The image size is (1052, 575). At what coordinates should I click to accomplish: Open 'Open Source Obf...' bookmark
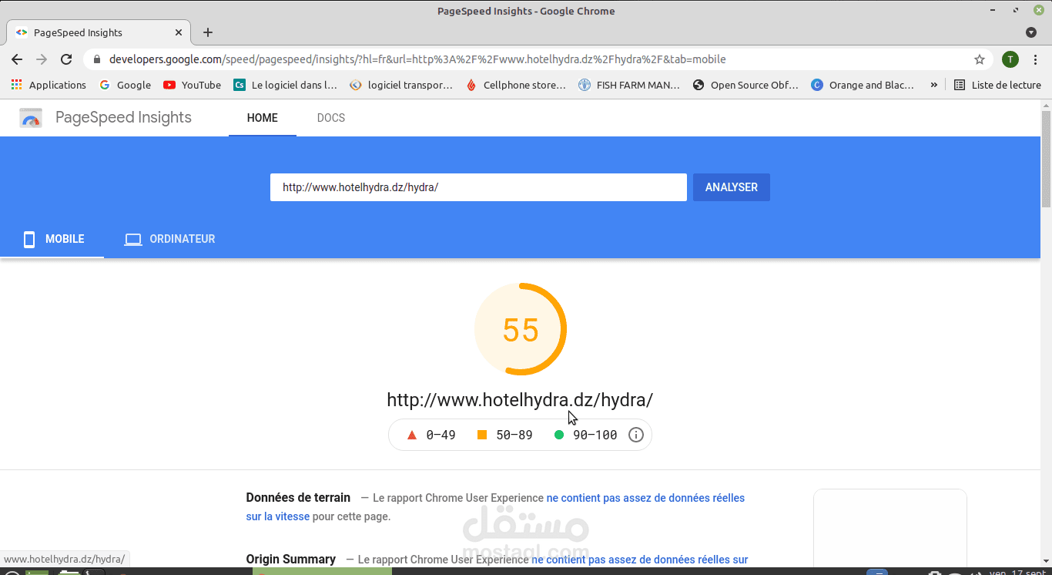(745, 85)
